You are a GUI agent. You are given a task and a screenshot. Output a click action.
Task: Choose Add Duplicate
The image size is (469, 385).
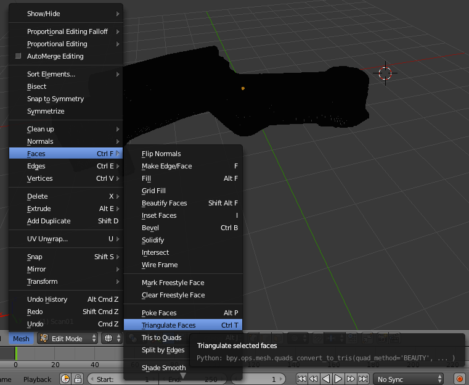66,221
